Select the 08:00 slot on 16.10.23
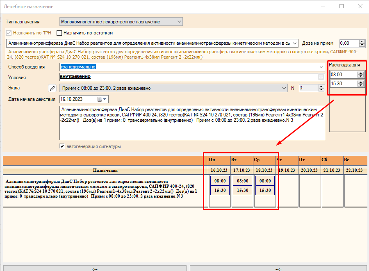The height and width of the screenshot is (271, 369). [220, 181]
